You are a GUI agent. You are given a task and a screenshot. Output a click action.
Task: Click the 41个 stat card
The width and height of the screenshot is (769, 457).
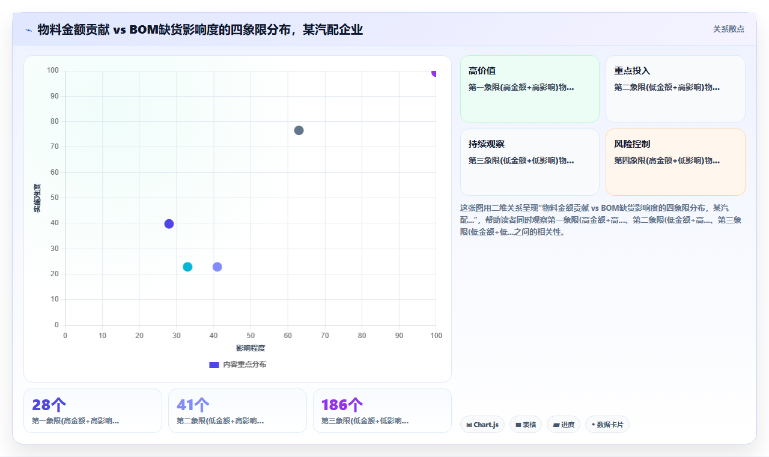click(237, 411)
